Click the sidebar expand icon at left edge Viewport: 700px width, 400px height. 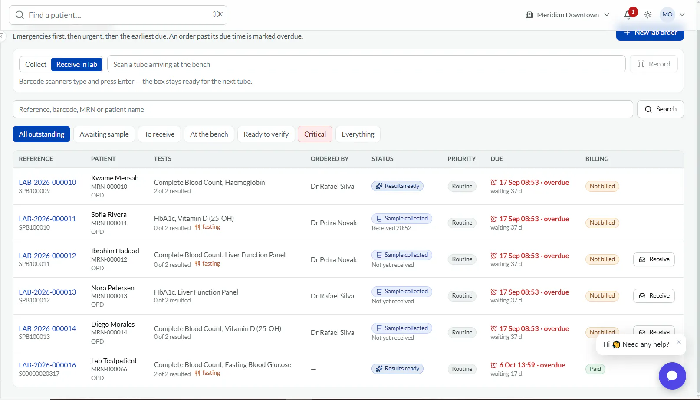coord(2,36)
